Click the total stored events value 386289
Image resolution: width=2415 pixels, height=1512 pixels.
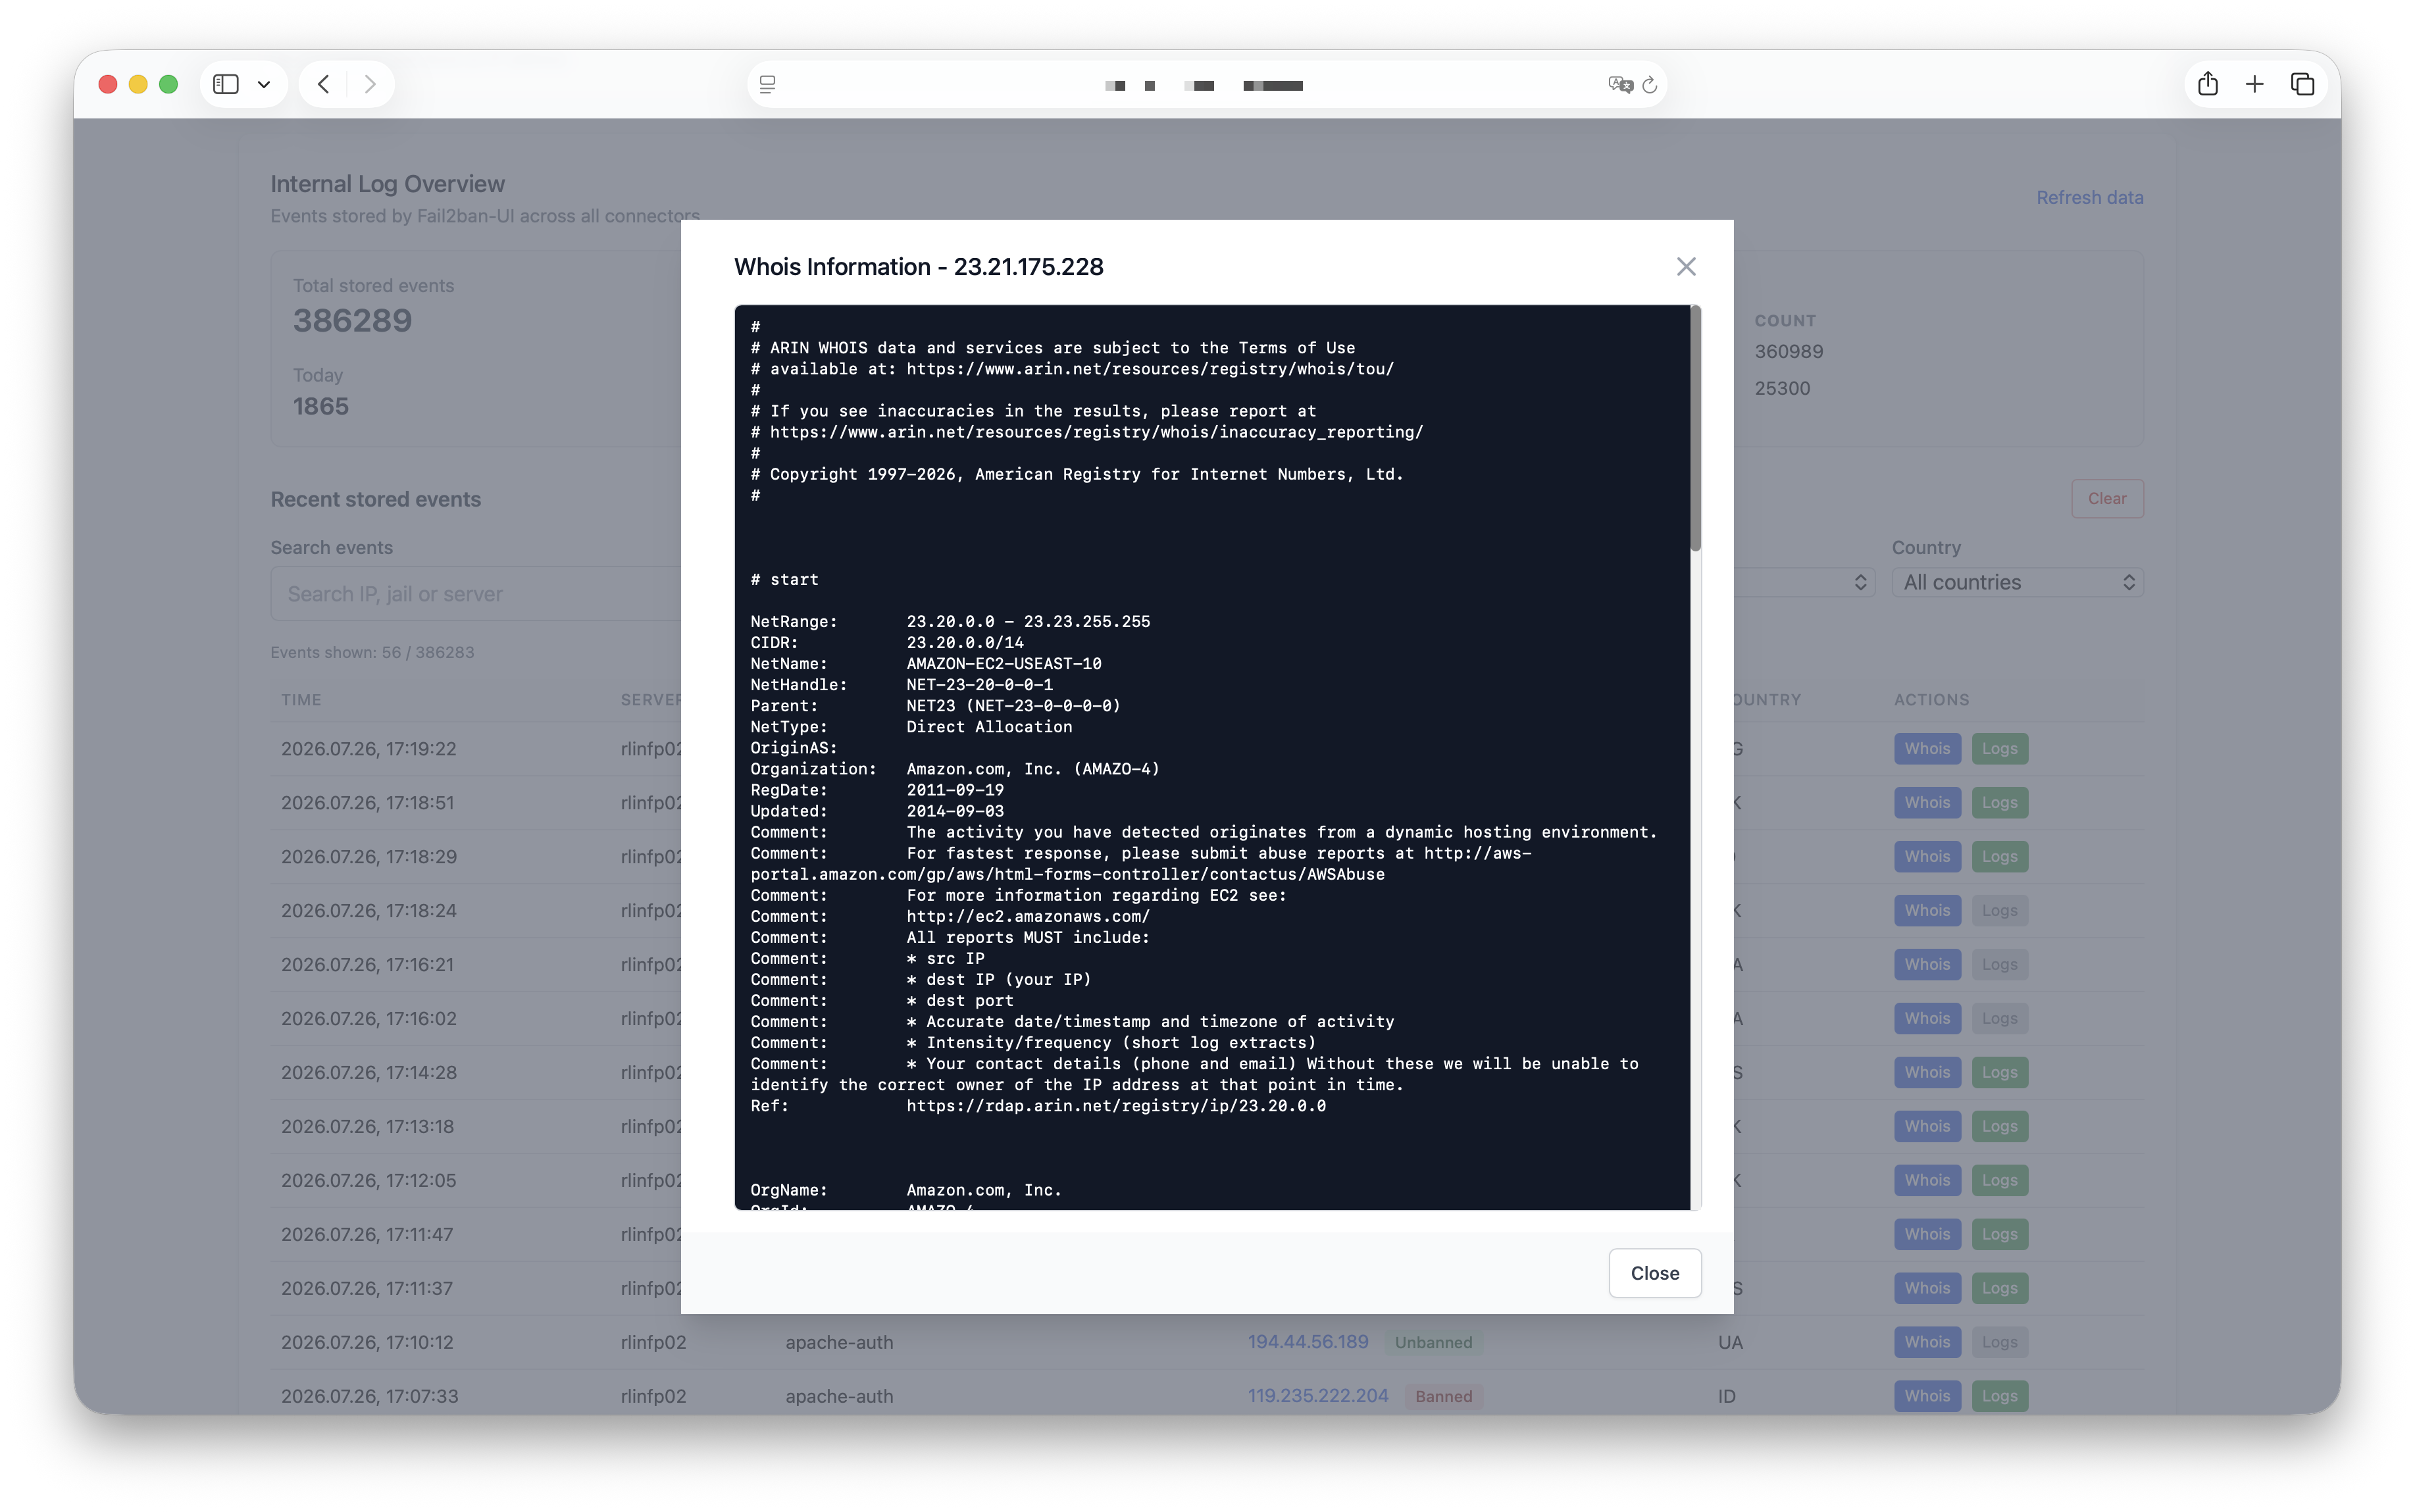point(352,320)
